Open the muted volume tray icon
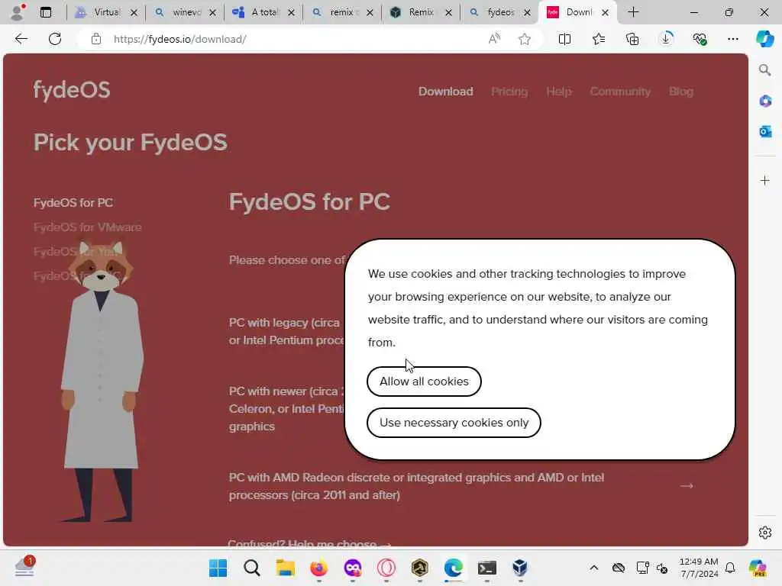 pyautogui.click(x=662, y=568)
